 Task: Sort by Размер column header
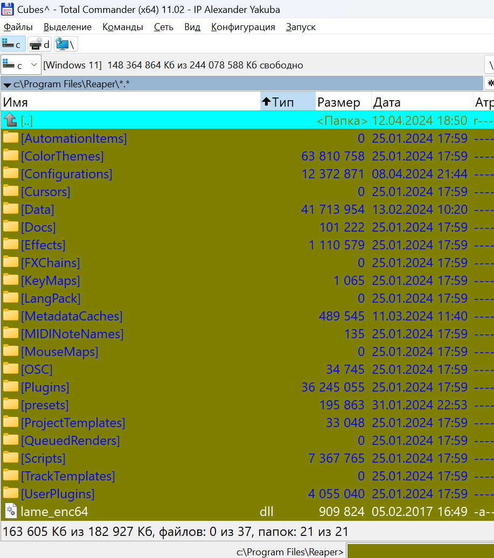(x=343, y=102)
